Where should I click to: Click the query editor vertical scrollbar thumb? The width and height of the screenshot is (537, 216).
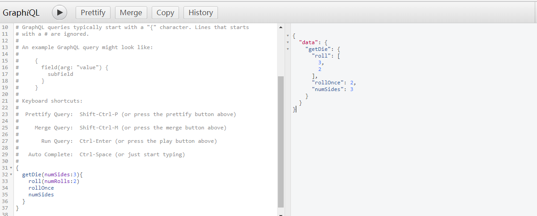point(281,141)
